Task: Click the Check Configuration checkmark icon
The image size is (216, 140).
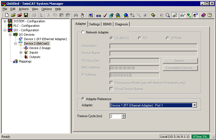Action: pos(105,15)
